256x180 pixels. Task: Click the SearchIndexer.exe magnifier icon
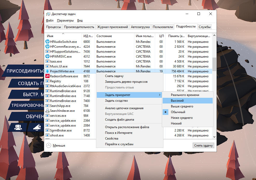click(x=47, y=110)
